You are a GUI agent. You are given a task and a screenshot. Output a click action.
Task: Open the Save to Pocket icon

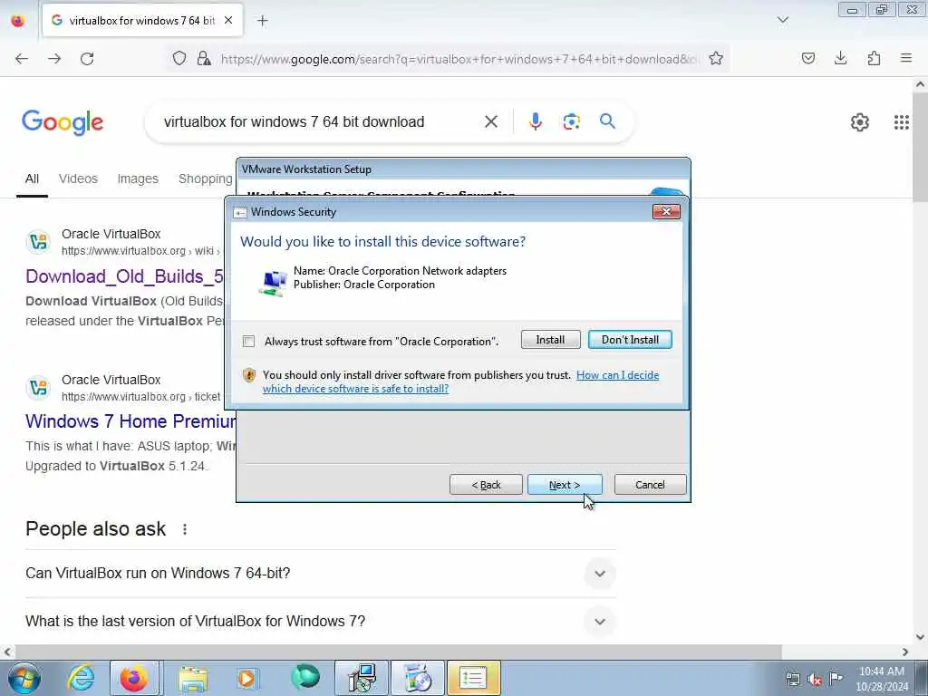808,58
